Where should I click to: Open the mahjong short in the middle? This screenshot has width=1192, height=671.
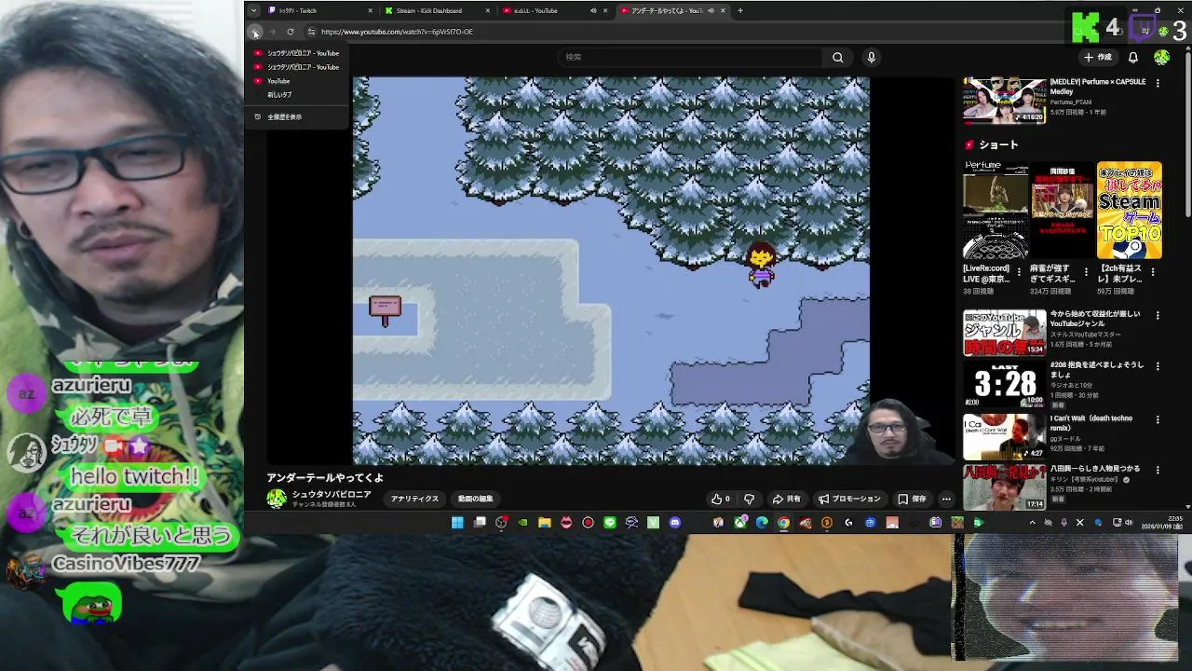(x=1062, y=211)
